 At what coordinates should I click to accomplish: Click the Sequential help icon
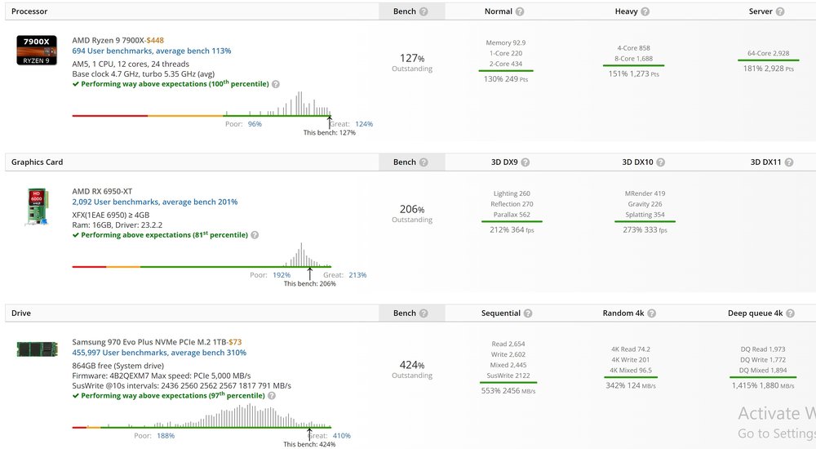[528, 313]
